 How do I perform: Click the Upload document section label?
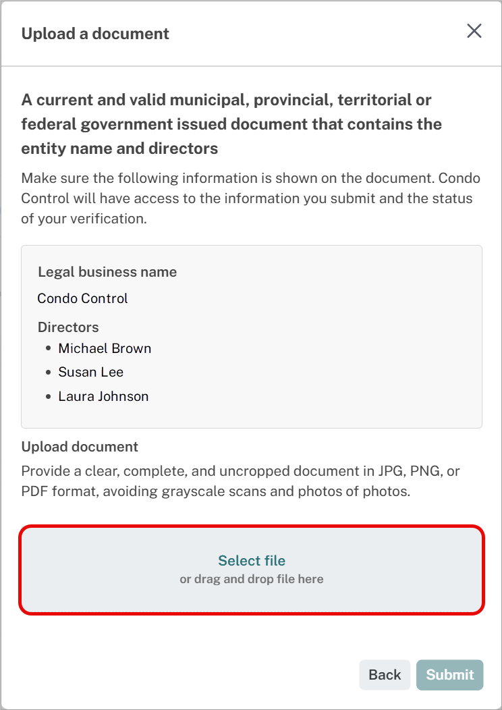tap(80, 447)
